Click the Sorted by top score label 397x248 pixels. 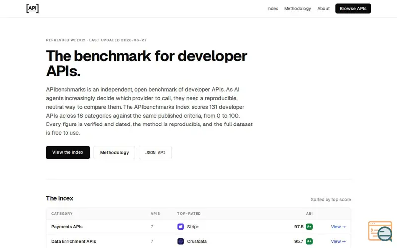click(331, 200)
